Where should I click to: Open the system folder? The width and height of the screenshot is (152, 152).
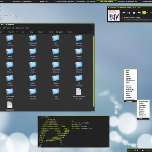click(x=33, y=78)
